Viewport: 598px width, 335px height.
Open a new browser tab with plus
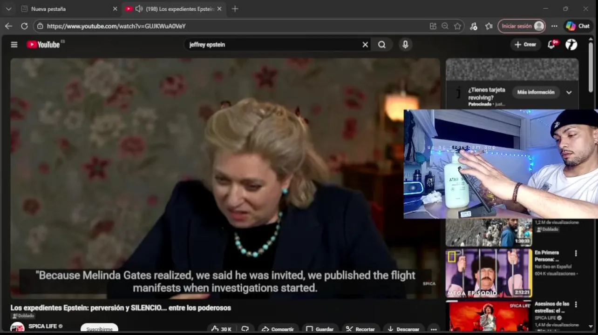click(235, 9)
